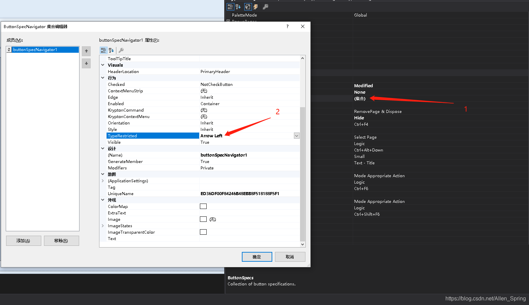Open the TypeRestricted dropdown arrow
The image size is (529, 305).
pos(297,136)
